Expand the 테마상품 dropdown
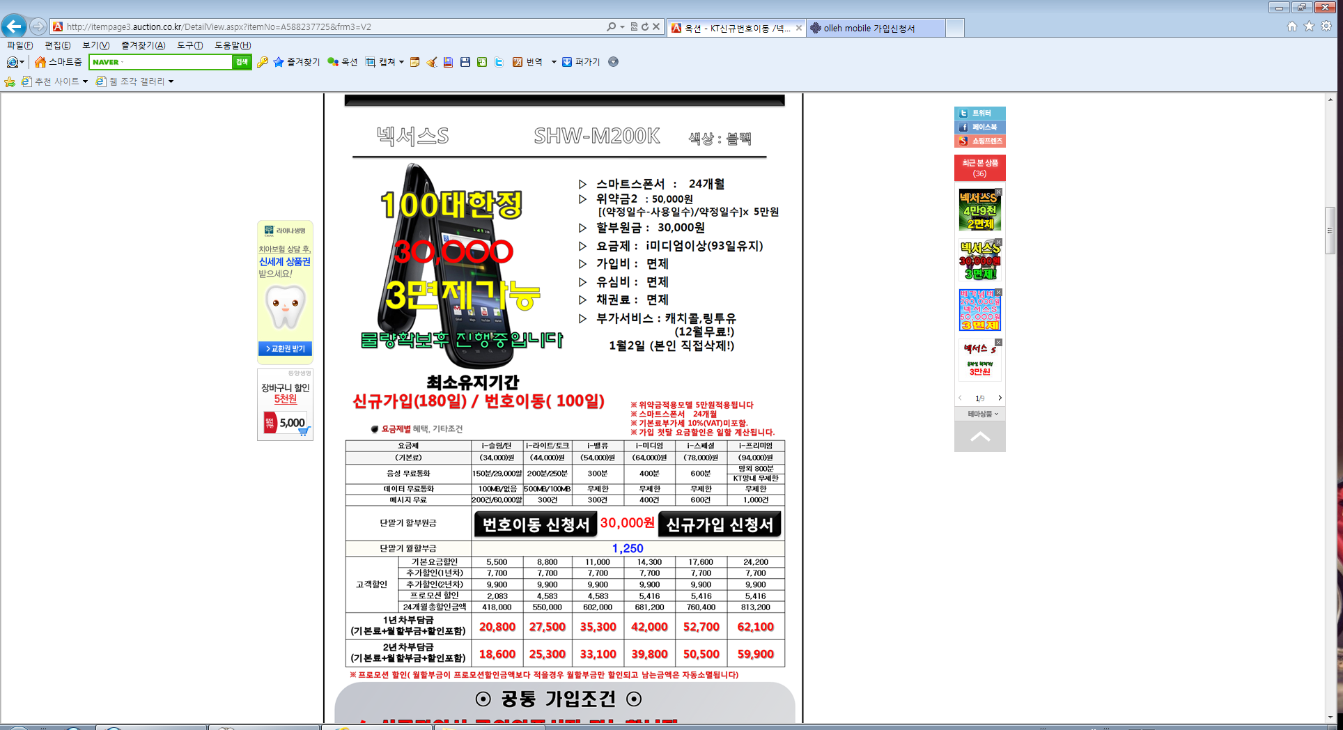This screenshot has width=1343, height=730. (981, 414)
